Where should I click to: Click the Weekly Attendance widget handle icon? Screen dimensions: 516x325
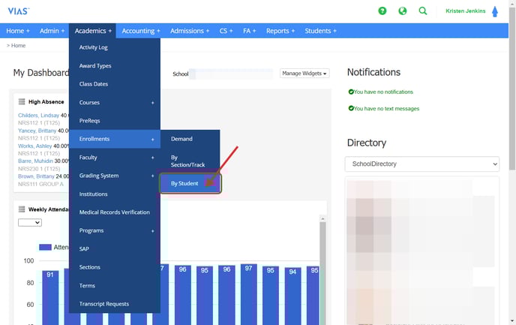[22, 209]
